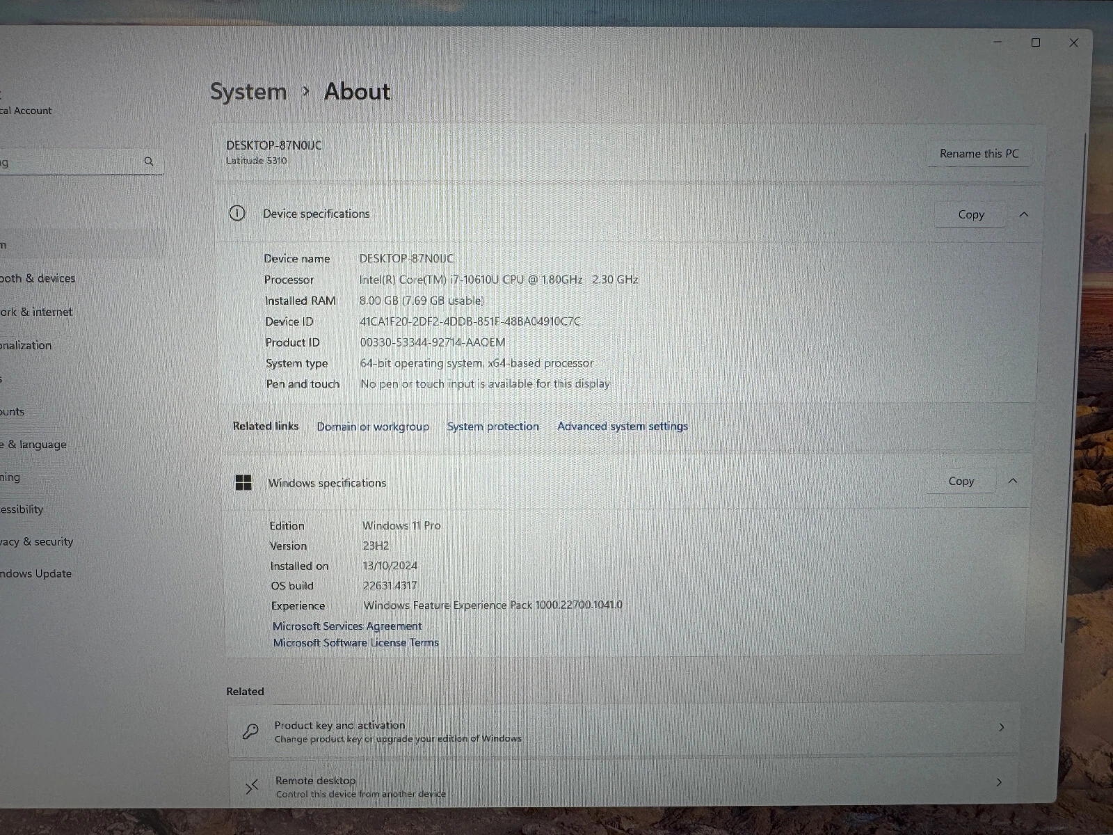Click the Windows logo beside Windows specifications
This screenshot has height=835, width=1113.
tap(243, 482)
